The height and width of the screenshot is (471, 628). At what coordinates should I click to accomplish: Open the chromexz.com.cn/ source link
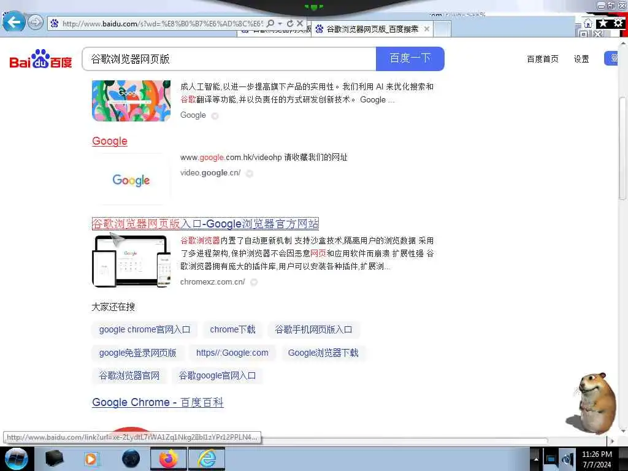click(213, 282)
